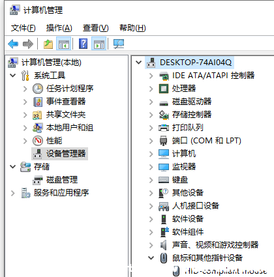The height and width of the screenshot is (277, 274).
Task: Toggle the show/hide console tree icon
Action: point(63,44)
